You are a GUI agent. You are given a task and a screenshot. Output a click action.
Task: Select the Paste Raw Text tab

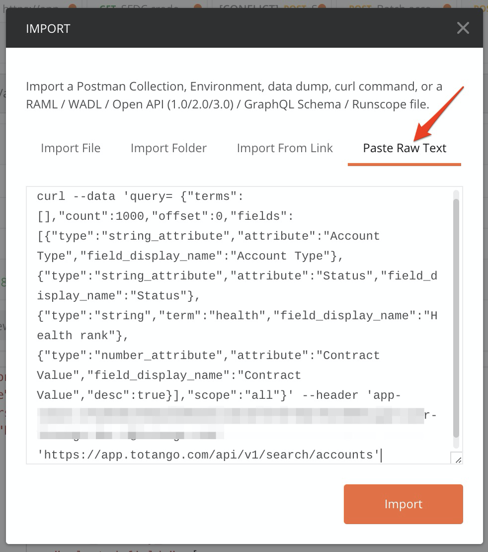tap(405, 148)
